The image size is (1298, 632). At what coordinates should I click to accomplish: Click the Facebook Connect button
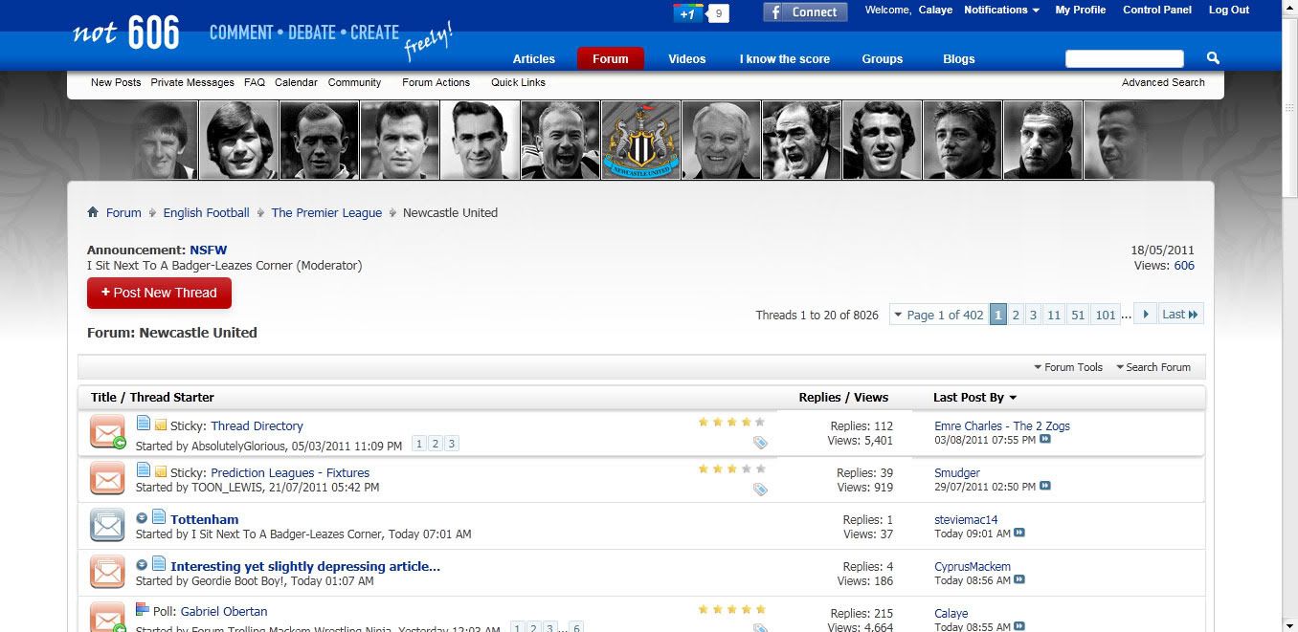(805, 12)
